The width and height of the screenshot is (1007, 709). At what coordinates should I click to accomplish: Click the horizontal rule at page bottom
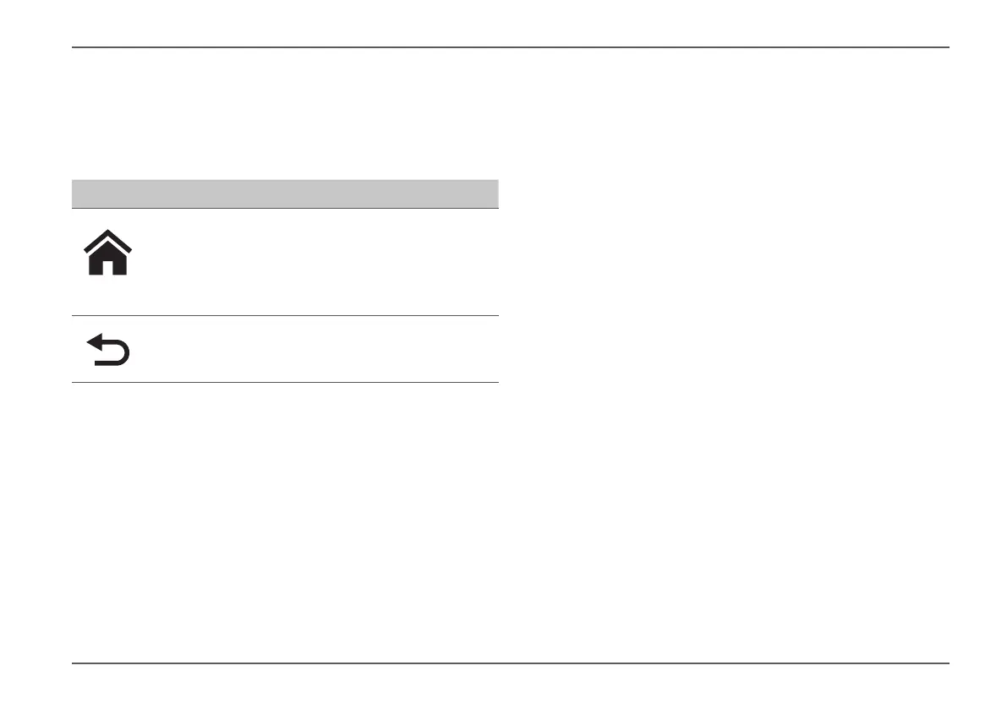tap(511, 663)
